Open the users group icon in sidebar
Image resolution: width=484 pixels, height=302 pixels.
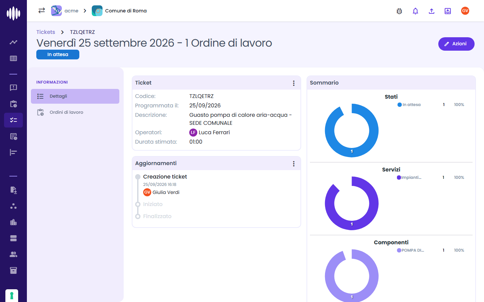tap(13, 254)
